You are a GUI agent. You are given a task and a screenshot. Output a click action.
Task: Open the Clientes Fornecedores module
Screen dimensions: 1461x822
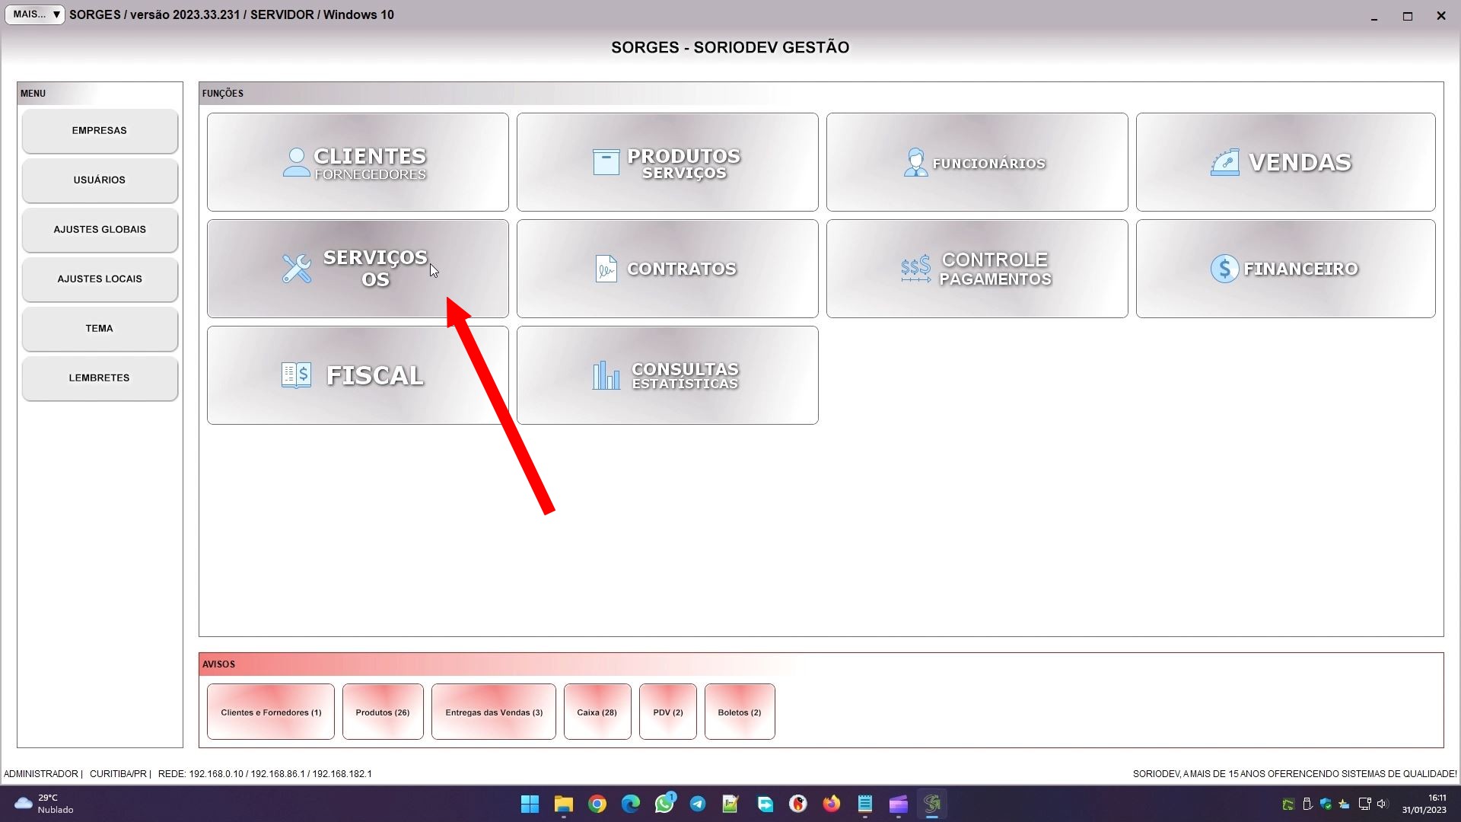coord(358,162)
